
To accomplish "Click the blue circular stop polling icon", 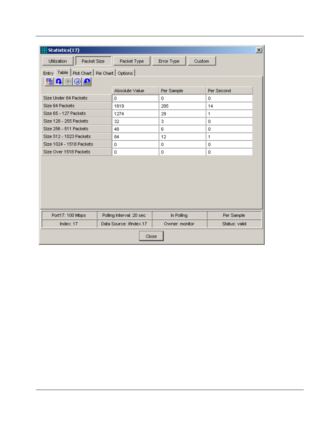I will [x=77, y=82].
